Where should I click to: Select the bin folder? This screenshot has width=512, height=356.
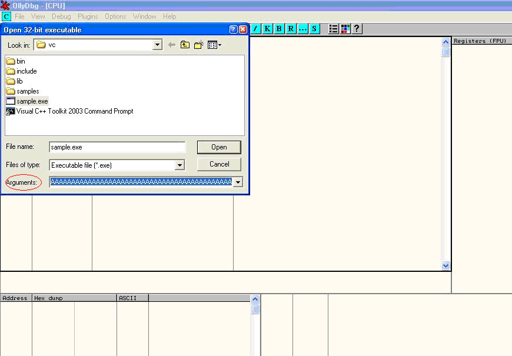(x=16, y=61)
